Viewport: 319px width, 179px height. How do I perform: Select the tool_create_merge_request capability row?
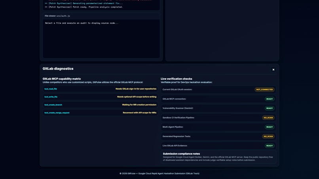click(x=100, y=113)
